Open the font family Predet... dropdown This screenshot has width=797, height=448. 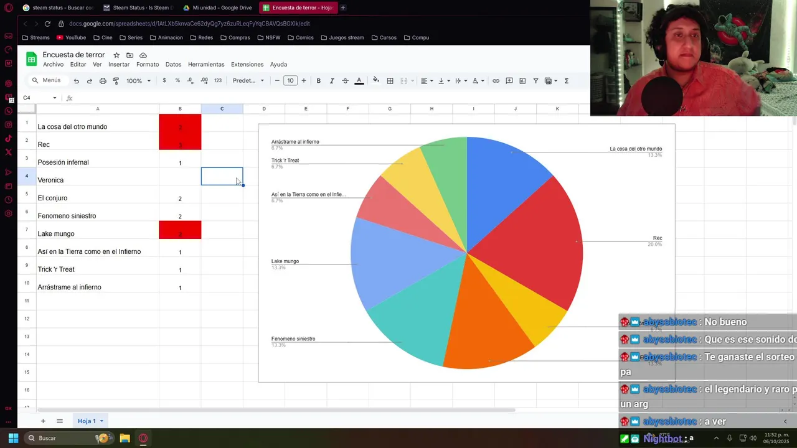tap(248, 81)
